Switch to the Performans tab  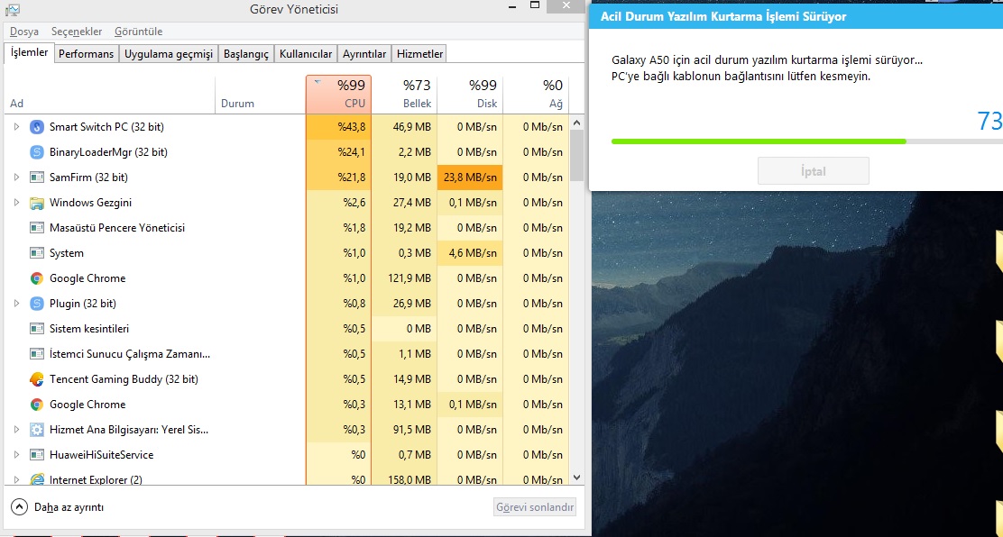pyautogui.click(x=87, y=54)
